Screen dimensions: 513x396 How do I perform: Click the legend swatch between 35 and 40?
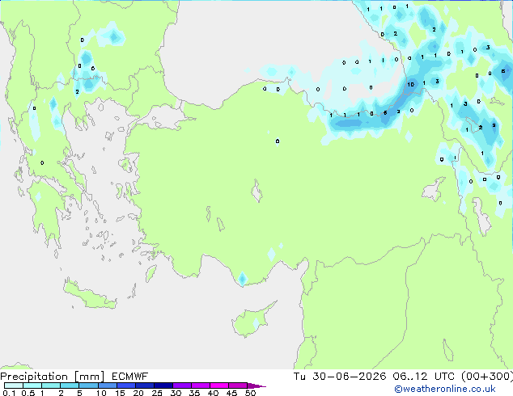click(x=200, y=385)
